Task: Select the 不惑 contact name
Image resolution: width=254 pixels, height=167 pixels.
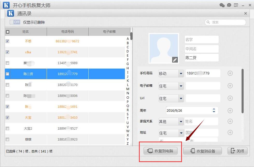Action: [28, 41]
